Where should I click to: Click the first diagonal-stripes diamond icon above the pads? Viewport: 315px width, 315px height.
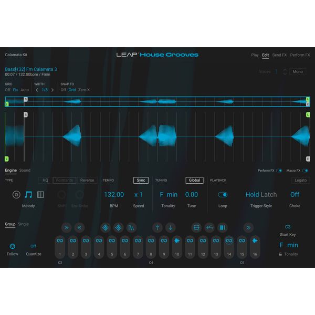pyautogui.click(x=106, y=228)
